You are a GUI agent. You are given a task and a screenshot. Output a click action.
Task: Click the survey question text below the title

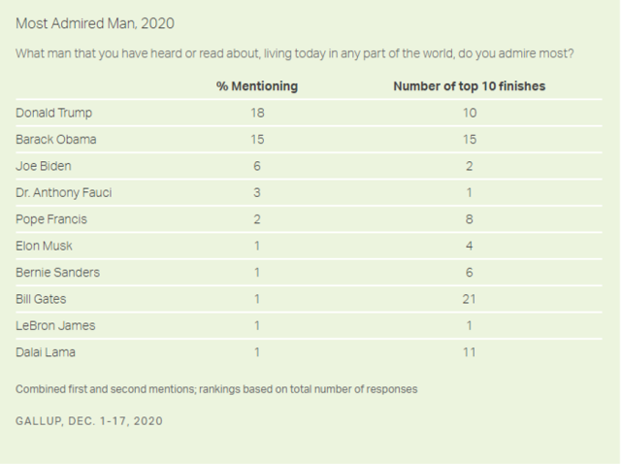pyautogui.click(x=294, y=52)
